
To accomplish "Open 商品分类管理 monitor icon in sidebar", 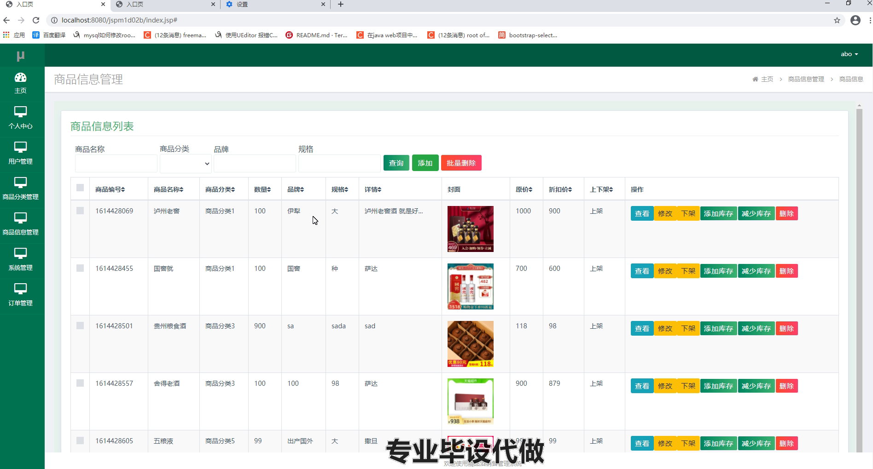I will [21, 183].
